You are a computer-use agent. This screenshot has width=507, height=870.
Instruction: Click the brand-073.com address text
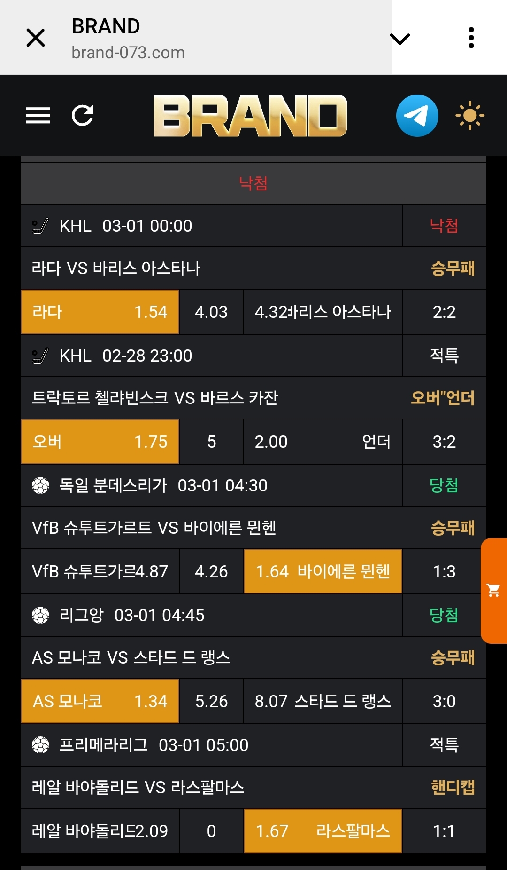128,53
